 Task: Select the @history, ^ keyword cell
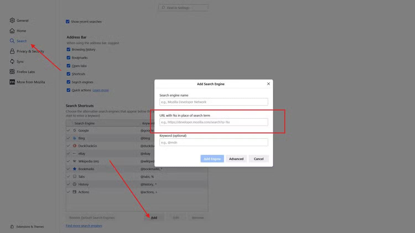pos(148,184)
